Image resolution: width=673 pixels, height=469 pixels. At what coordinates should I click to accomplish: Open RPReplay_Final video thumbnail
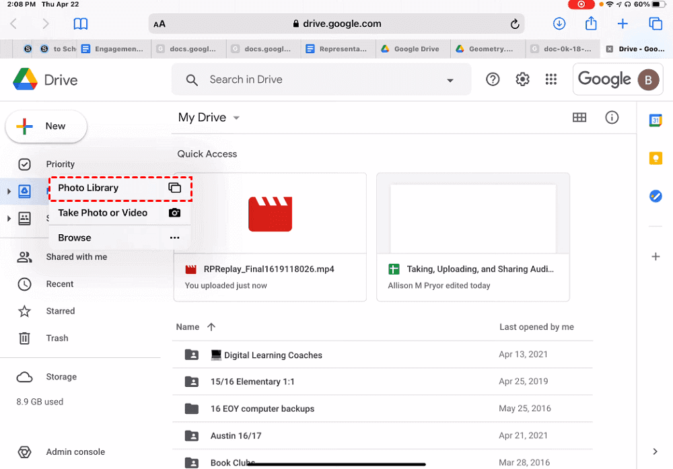[270, 213]
